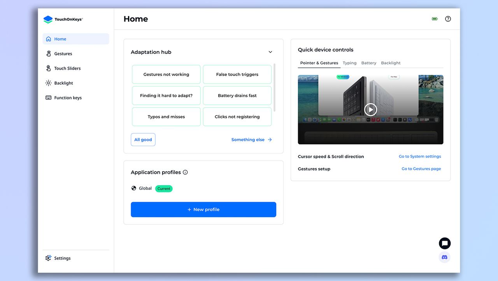
Task: Select Finding it hard to adapt option
Action: click(x=166, y=95)
